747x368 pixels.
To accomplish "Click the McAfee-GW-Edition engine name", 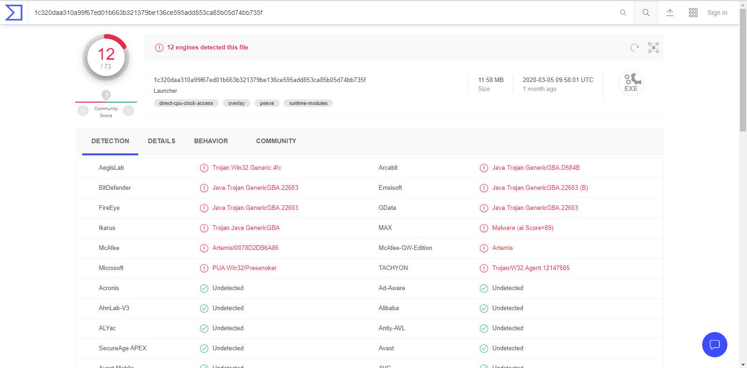I will click(405, 248).
